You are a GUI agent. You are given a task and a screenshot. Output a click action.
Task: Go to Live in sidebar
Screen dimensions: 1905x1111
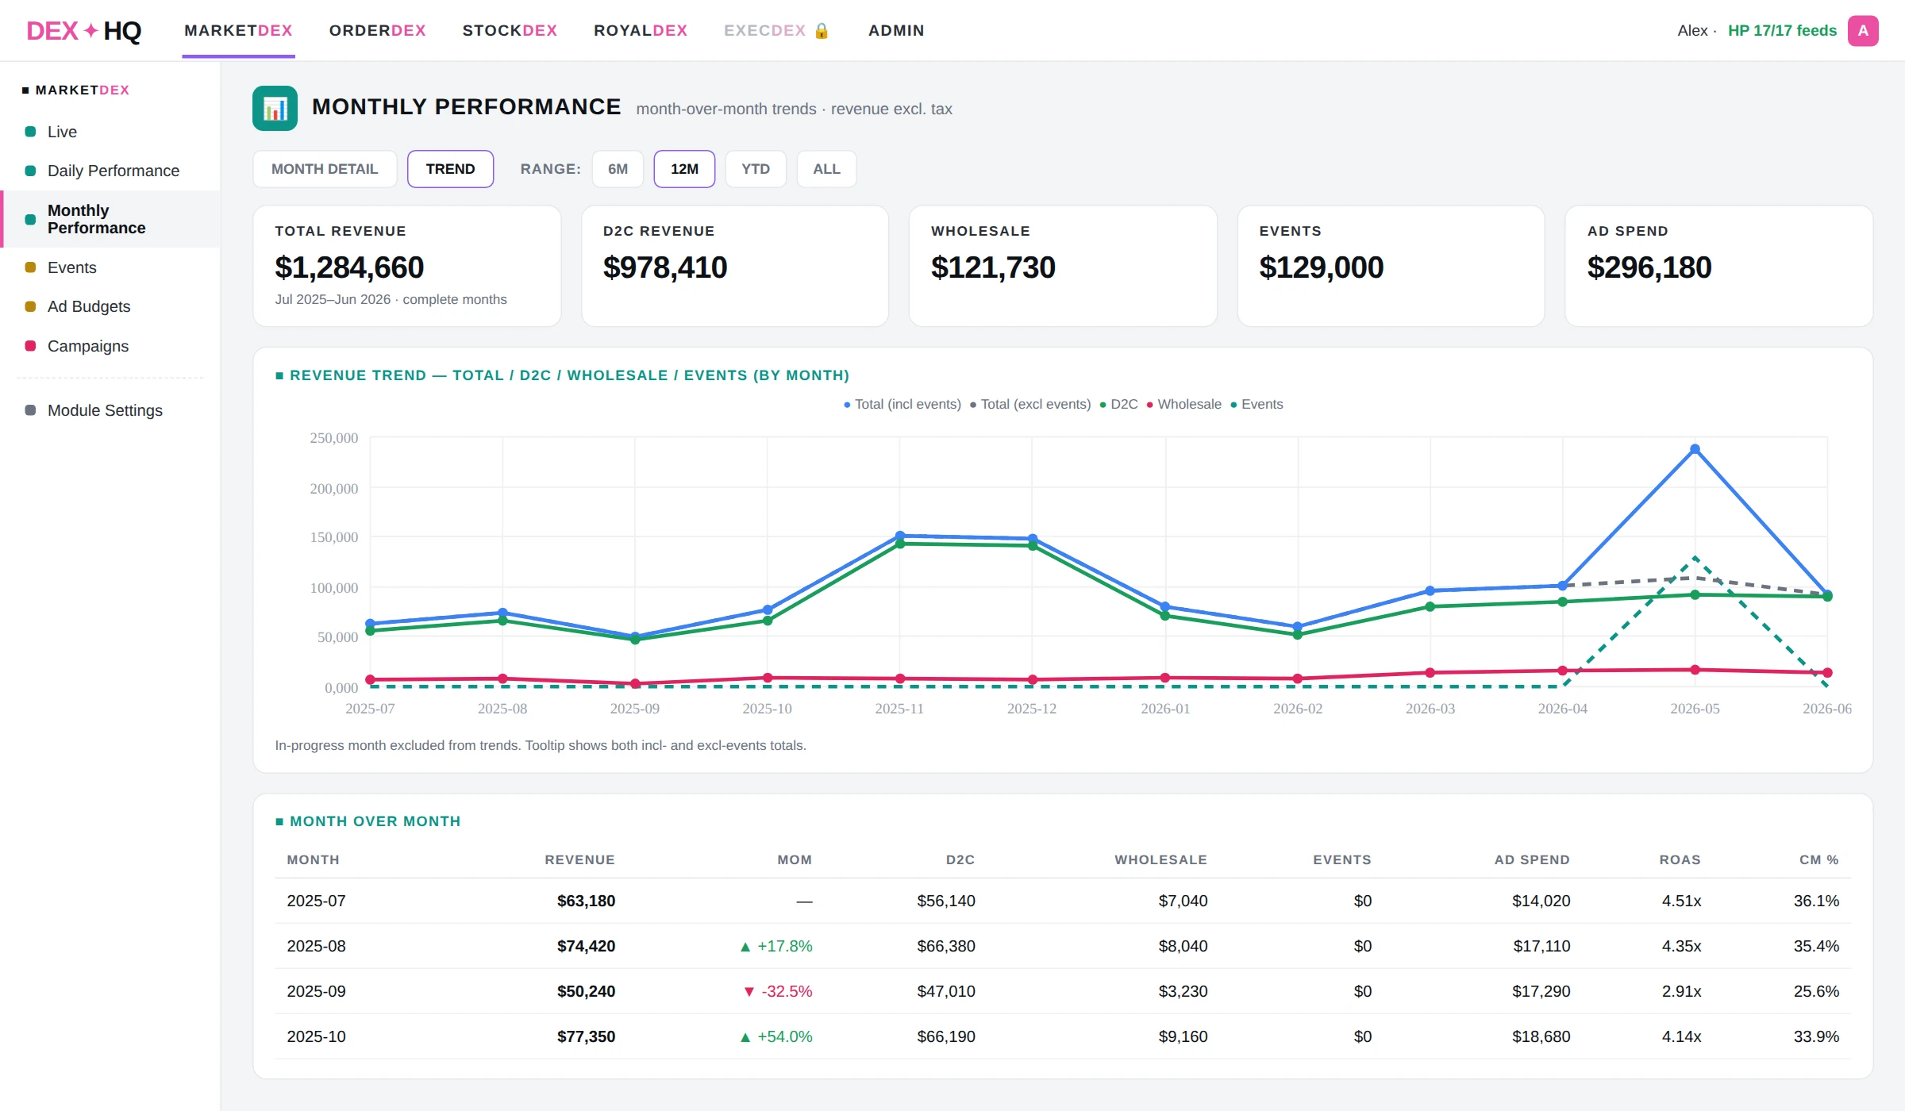pyautogui.click(x=110, y=132)
